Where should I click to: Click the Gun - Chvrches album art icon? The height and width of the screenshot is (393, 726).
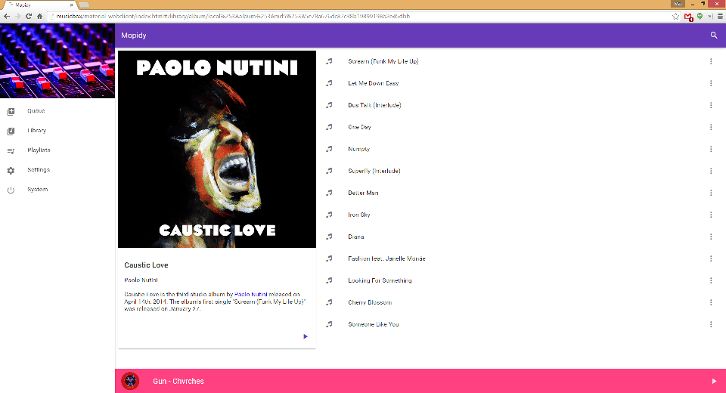tap(130, 381)
